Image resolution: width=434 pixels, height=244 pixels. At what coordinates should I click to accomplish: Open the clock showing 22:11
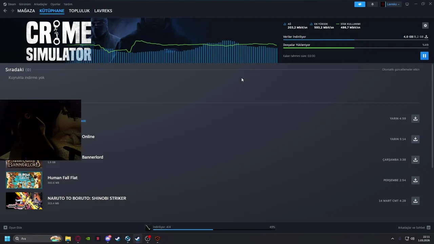pyautogui.click(x=425, y=239)
